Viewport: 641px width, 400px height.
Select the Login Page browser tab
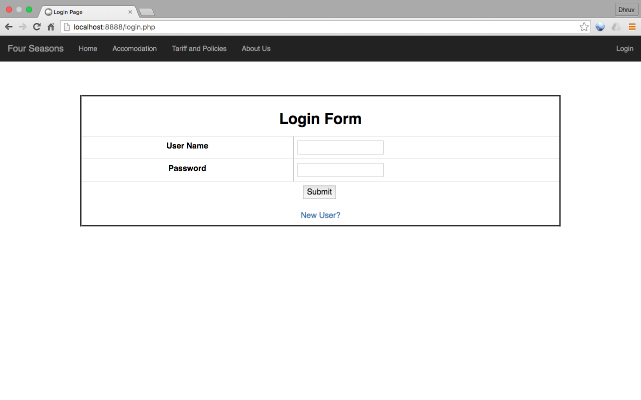tap(88, 11)
